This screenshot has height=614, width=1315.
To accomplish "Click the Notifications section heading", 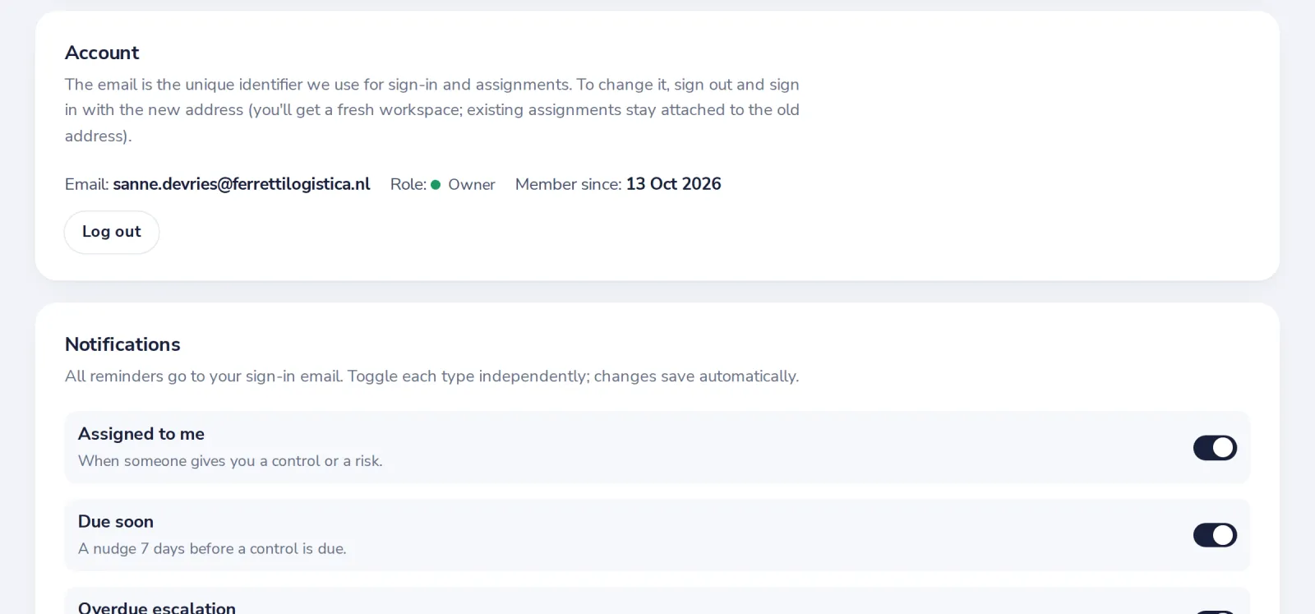I will click(122, 344).
